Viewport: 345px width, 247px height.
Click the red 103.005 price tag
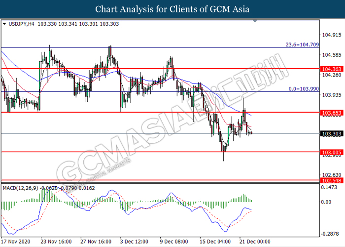coord(332,152)
